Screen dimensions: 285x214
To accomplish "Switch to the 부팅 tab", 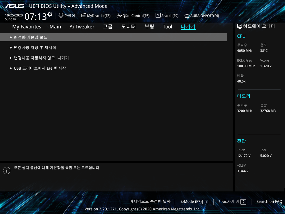I will [x=149, y=27].
